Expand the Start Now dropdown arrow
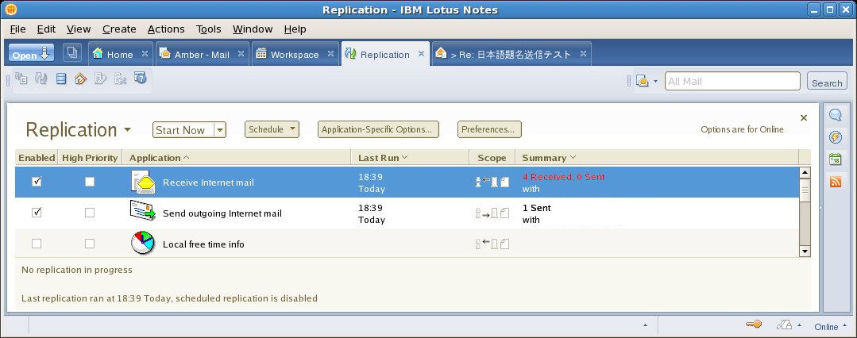Screen dimensions: 857x338 tap(220, 130)
